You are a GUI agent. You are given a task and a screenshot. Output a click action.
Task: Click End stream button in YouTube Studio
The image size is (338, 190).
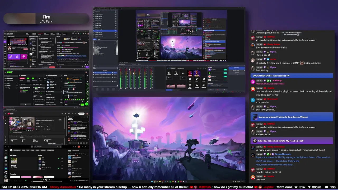[x=81, y=114]
